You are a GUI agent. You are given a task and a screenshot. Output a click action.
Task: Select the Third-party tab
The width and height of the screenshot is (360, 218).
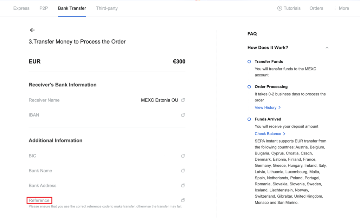107,8
